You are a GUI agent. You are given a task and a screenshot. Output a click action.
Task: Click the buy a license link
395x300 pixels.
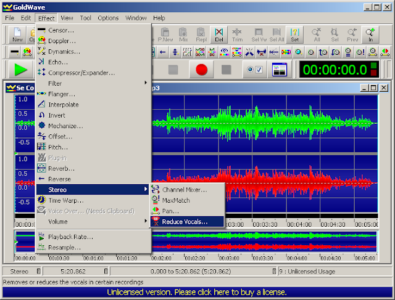tap(197, 291)
